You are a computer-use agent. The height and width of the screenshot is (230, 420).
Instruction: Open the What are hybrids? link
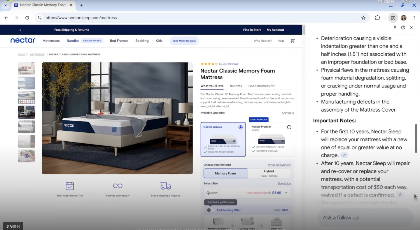[x=279, y=165]
